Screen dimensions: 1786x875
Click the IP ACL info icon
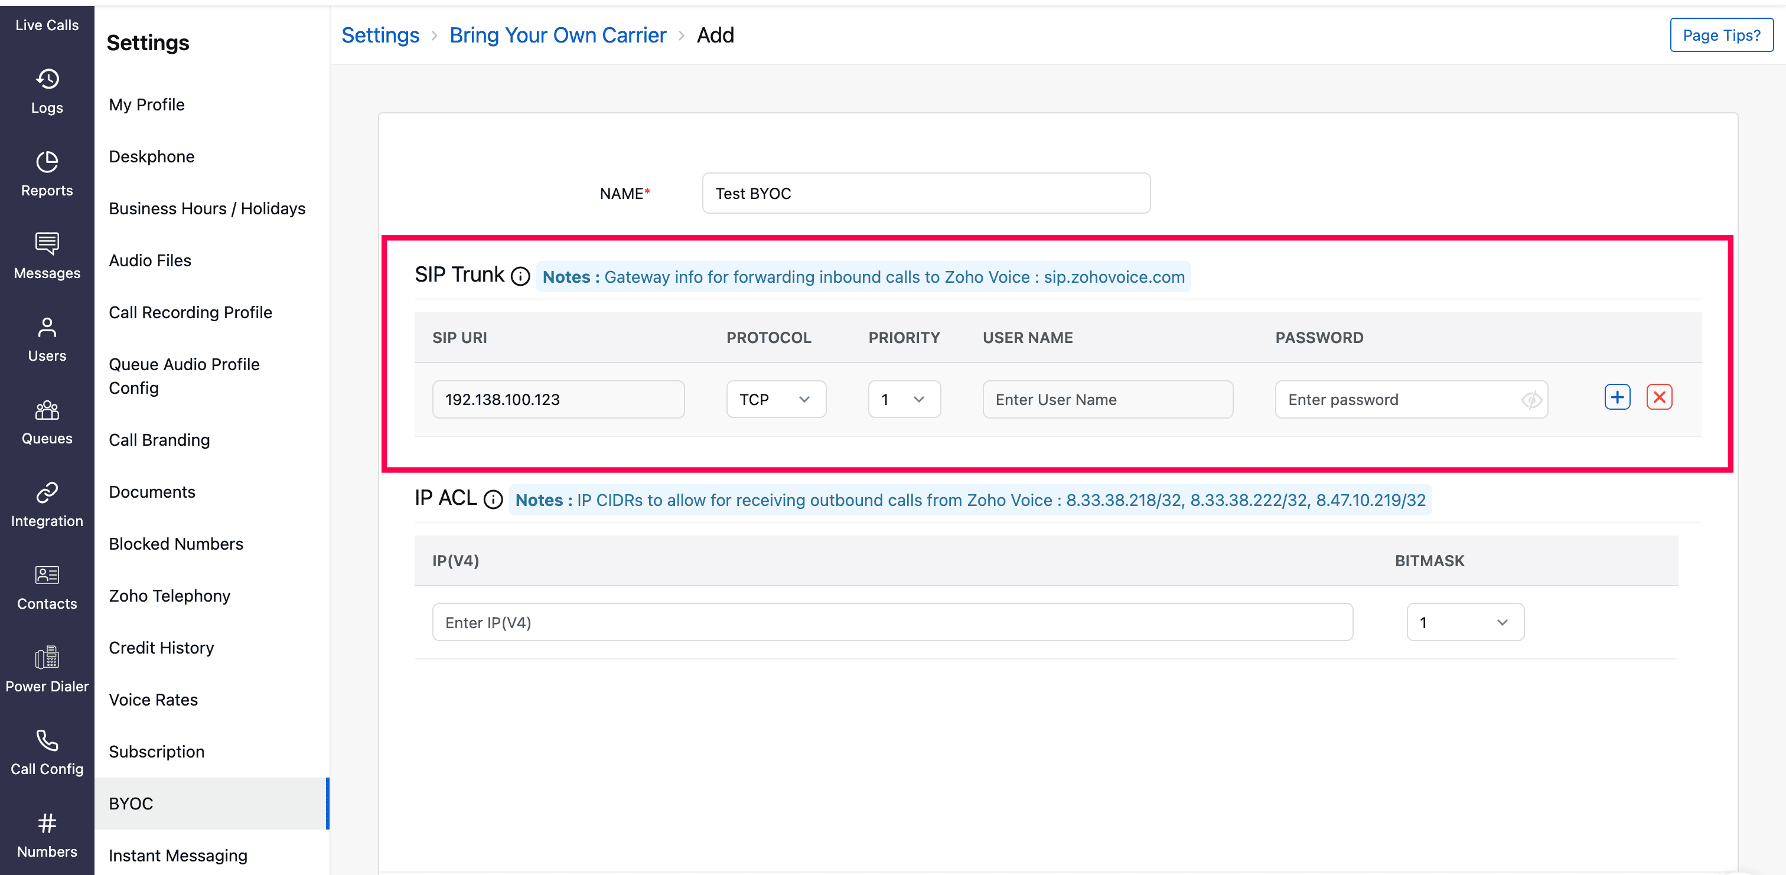(493, 500)
